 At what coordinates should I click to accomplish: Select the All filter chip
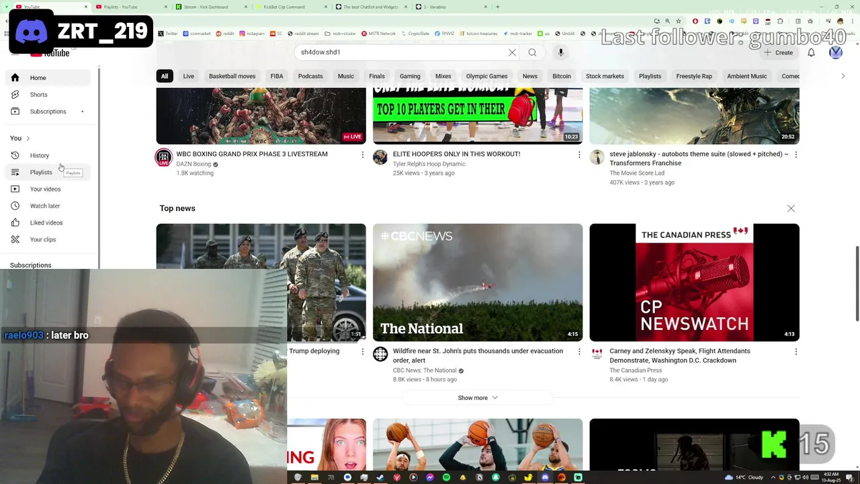165,77
